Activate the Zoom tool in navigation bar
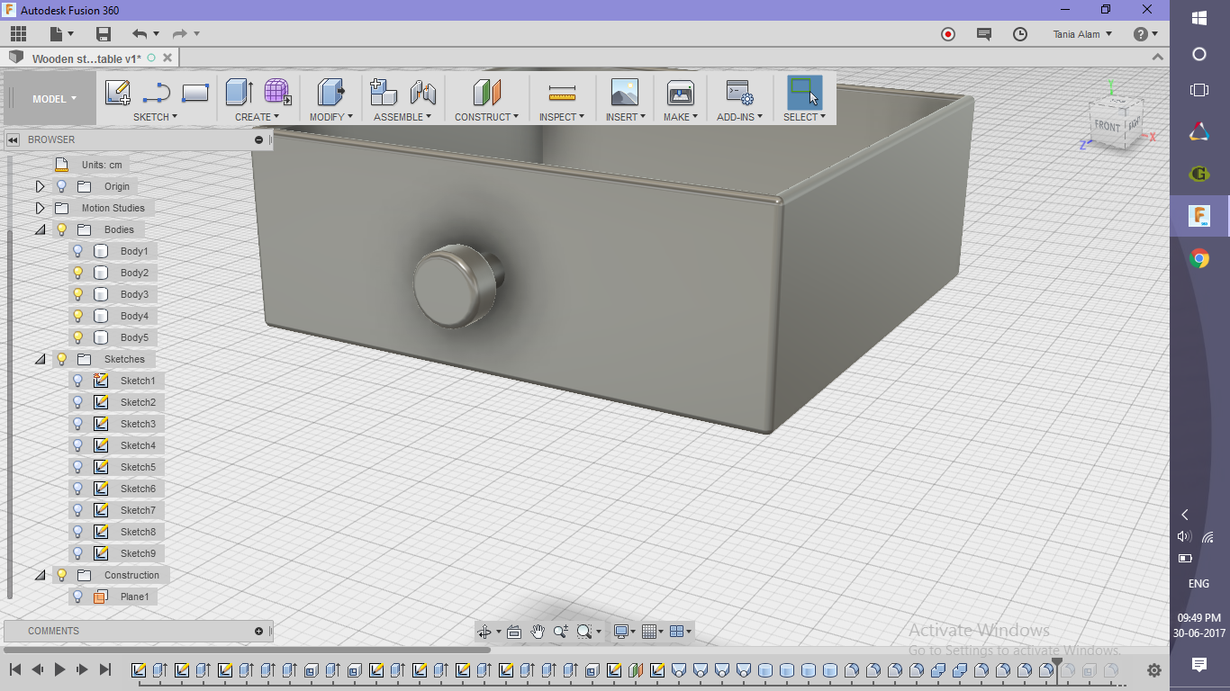 pyautogui.click(x=561, y=632)
